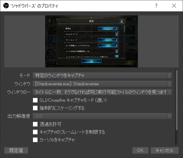Image resolution: width=183 pixels, height=158 pixels.
Task: Click the 100% card window size dropdown in preview
Action: [x=108, y=45]
